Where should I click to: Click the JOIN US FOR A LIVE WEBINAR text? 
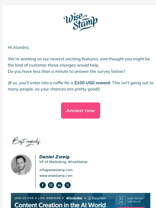(x=37, y=198)
